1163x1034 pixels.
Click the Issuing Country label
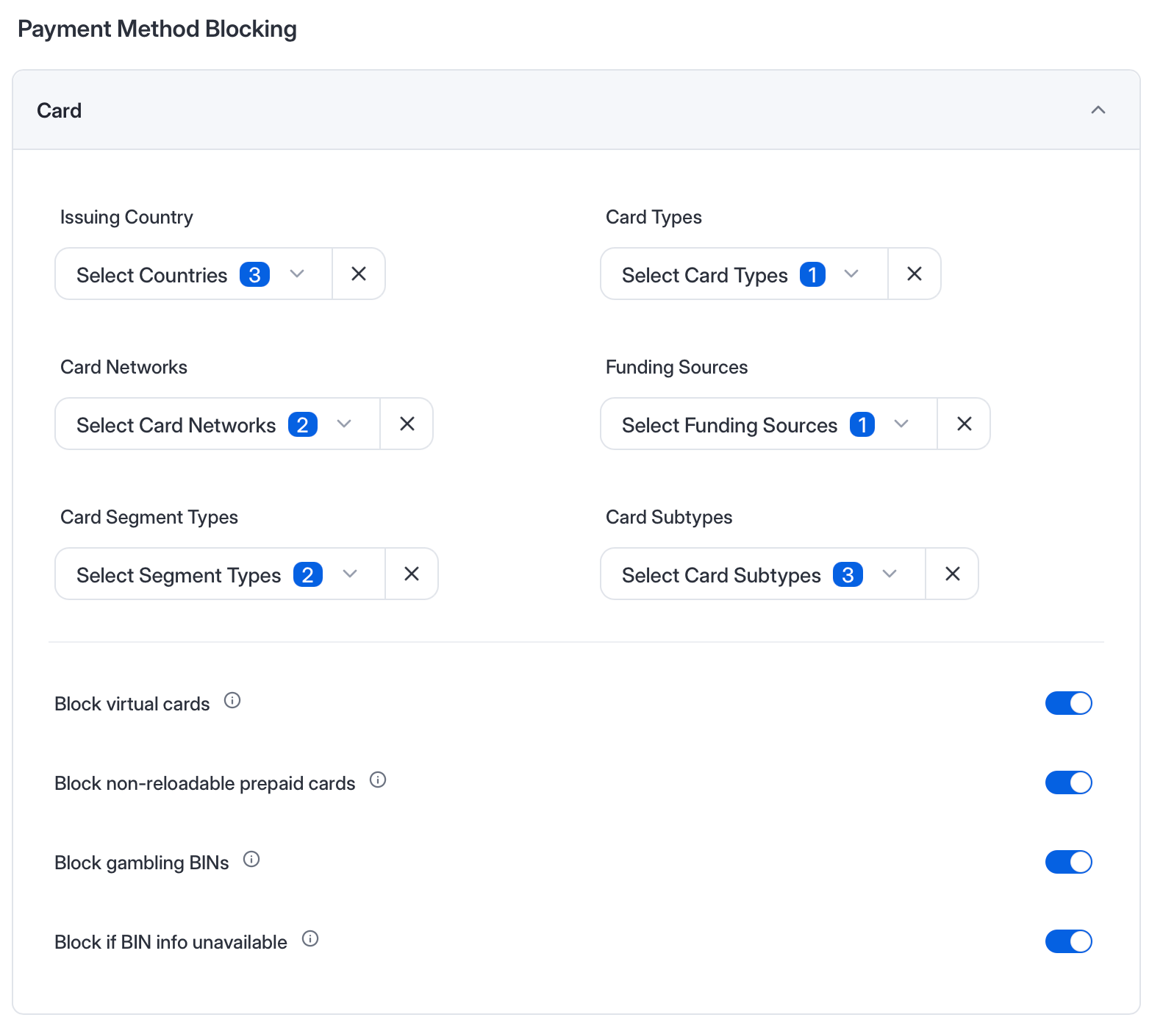point(126,217)
